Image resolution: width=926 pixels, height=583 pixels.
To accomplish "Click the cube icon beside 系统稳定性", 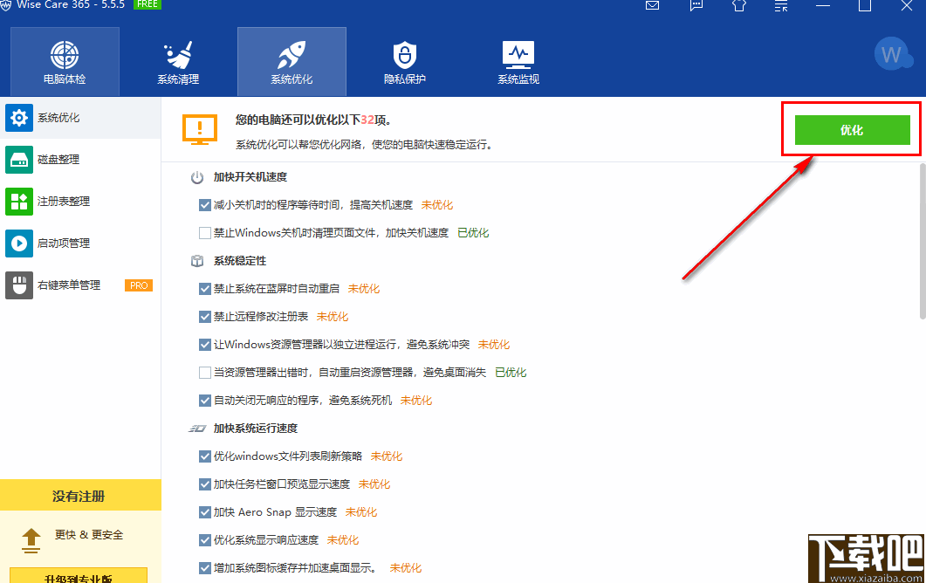I will [x=197, y=261].
